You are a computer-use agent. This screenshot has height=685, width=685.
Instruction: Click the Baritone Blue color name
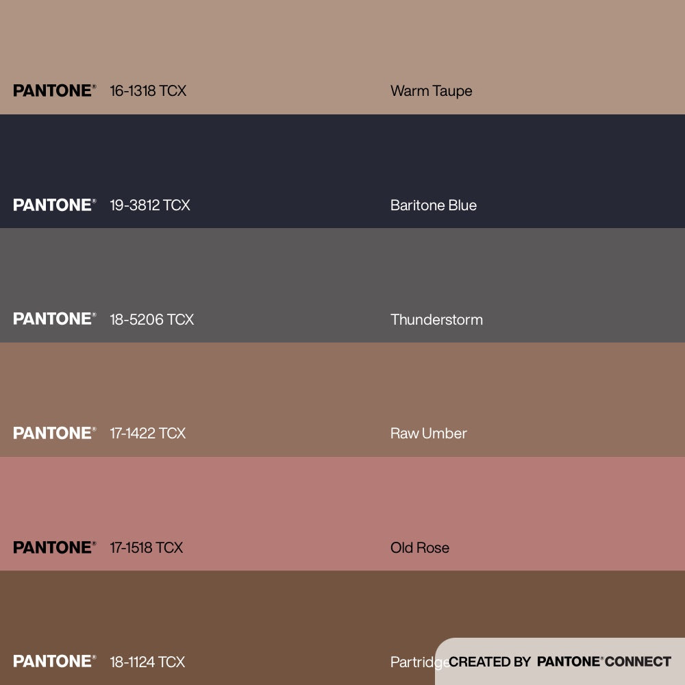[x=433, y=205]
